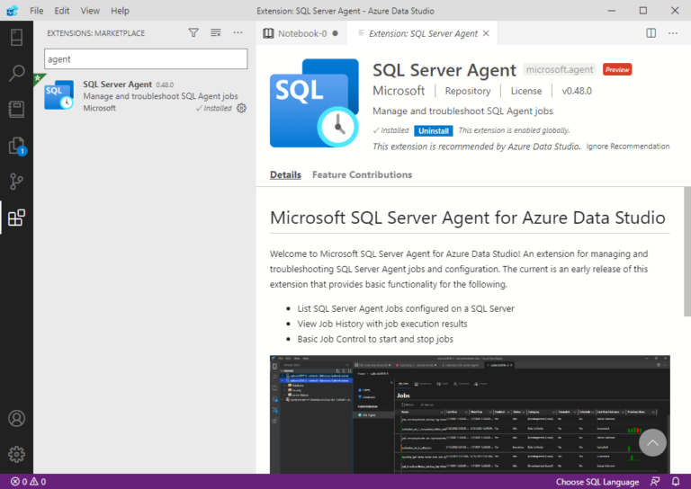691x489 pixels.
Task: Select the Extensions view icon
Action: [16, 218]
